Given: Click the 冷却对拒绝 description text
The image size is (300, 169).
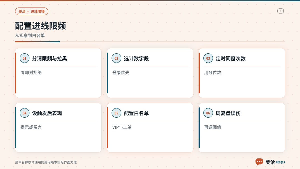Looking at the screenshot, I should 31,73.
